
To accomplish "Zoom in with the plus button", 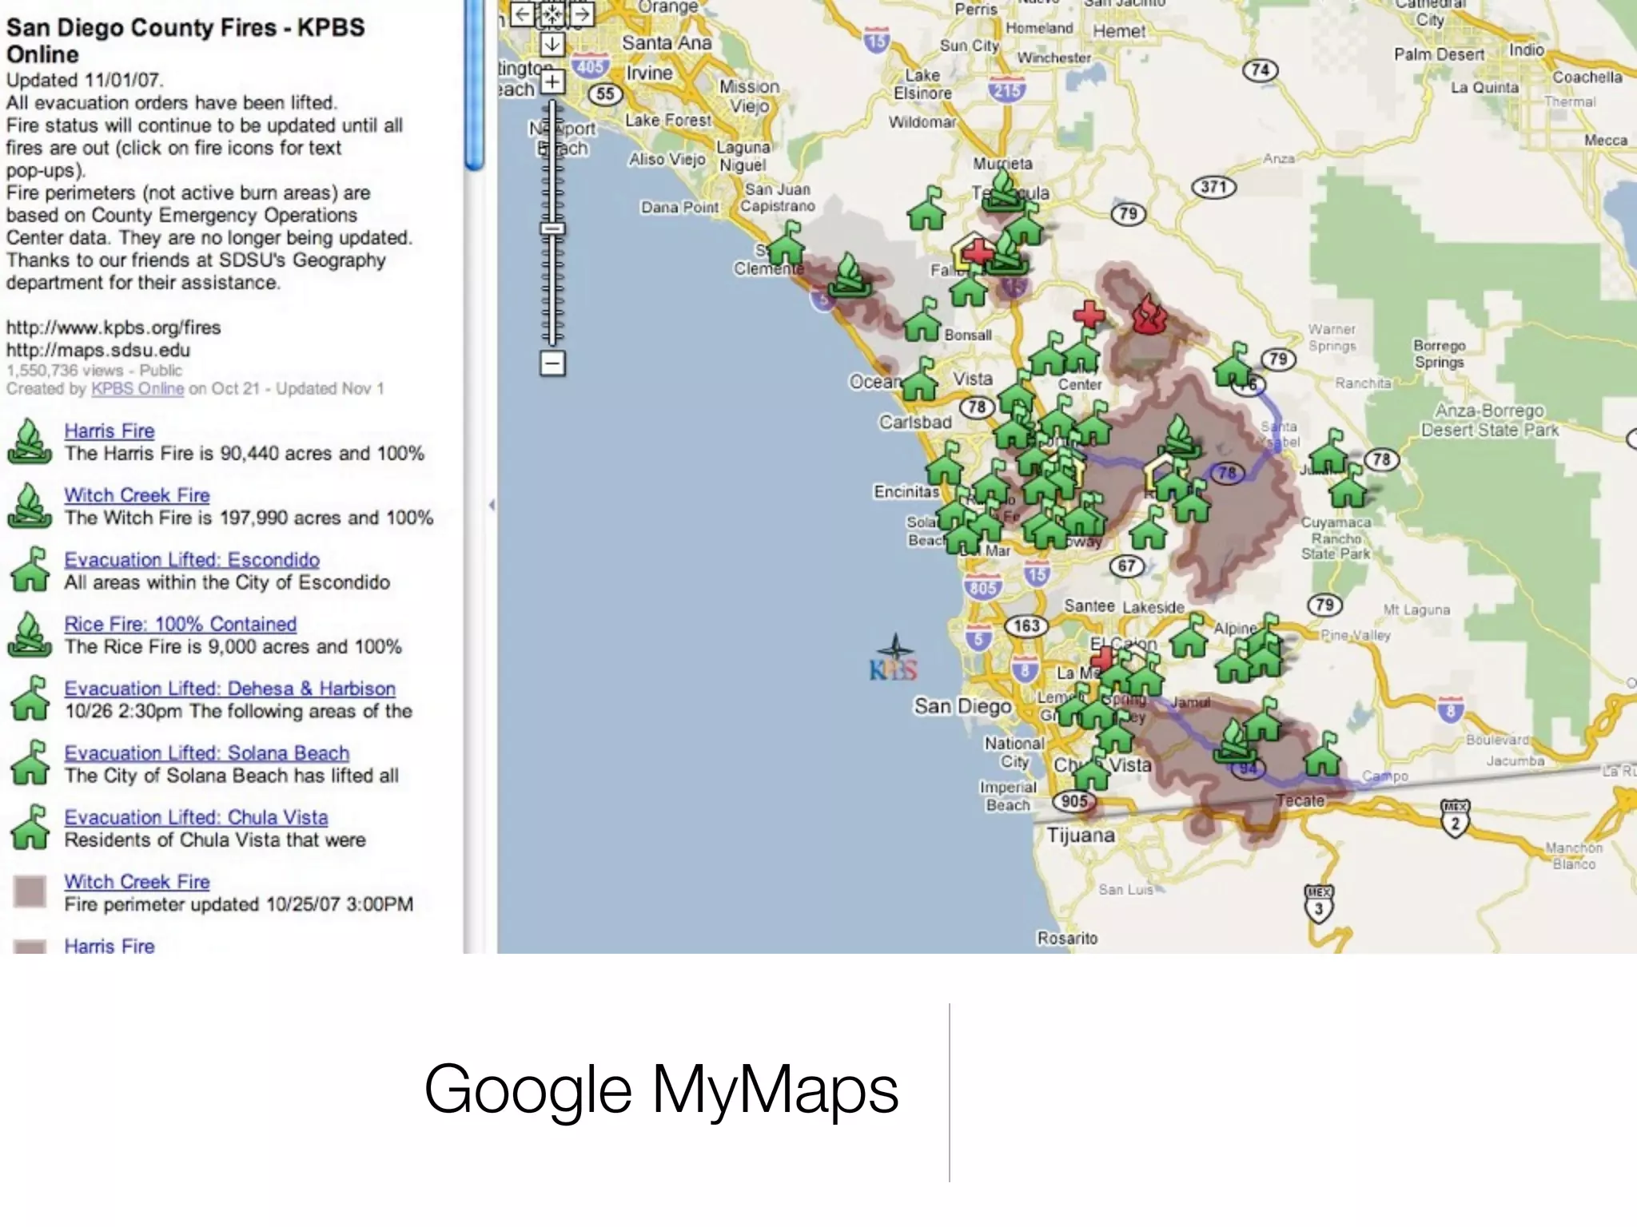I will pos(552,81).
